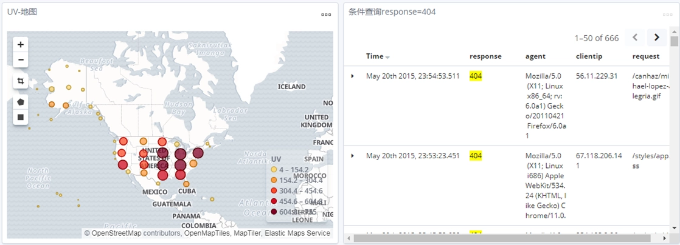Click the 4 – 154.2 legend color
The height and width of the screenshot is (245, 680).
[x=274, y=170]
